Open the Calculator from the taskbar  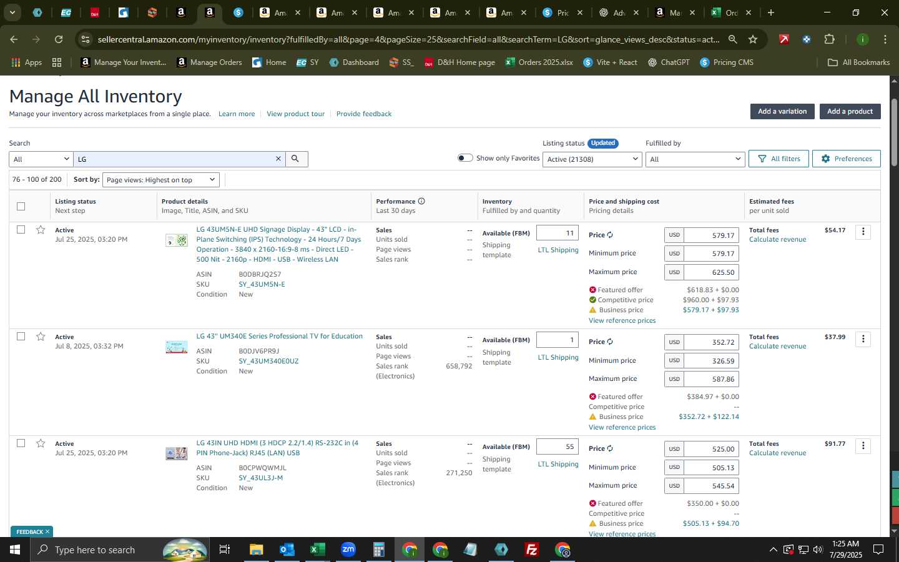click(378, 550)
